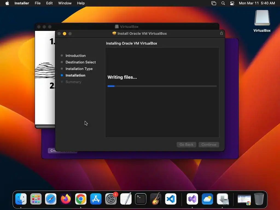
Task: Launch Safari from the dock
Action: (x=51, y=199)
